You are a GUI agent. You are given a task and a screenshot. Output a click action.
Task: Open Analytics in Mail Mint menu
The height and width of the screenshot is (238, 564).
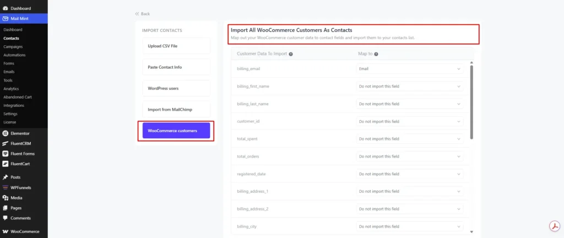point(11,89)
